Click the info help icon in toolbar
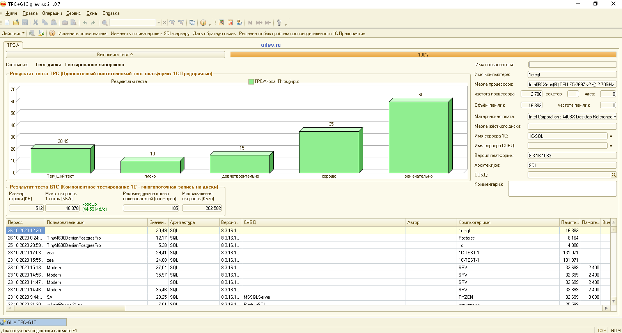The height and width of the screenshot is (333, 622). tap(203, 23)
